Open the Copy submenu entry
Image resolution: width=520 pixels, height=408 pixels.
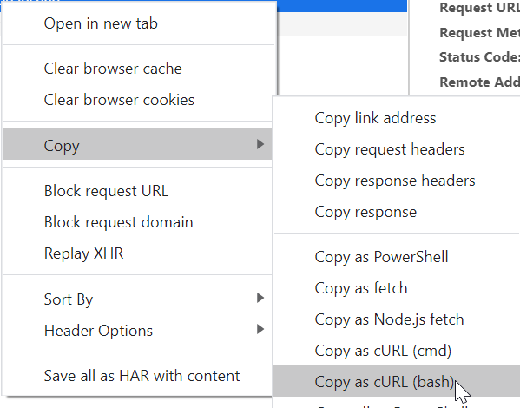[x=137, y=144]
